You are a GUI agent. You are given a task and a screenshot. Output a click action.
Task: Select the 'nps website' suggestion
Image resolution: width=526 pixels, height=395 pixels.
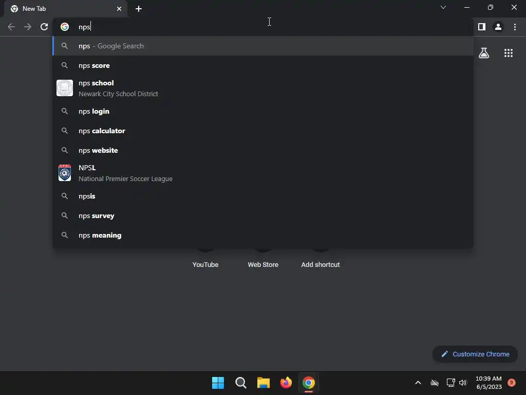pos(263,150)
